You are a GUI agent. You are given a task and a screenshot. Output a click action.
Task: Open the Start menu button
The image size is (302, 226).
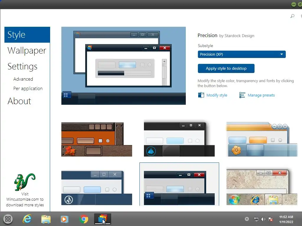pos(8,219)
